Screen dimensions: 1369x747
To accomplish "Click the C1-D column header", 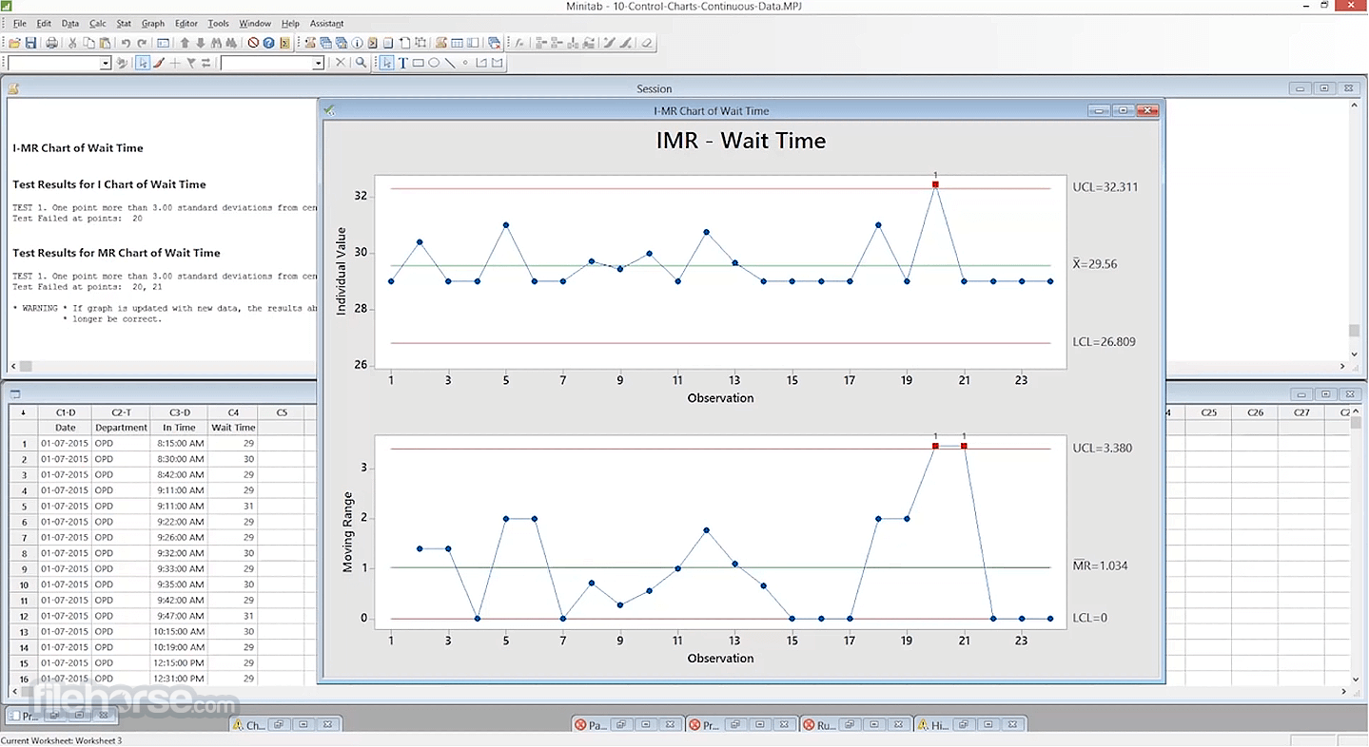I will coord(66,412).
